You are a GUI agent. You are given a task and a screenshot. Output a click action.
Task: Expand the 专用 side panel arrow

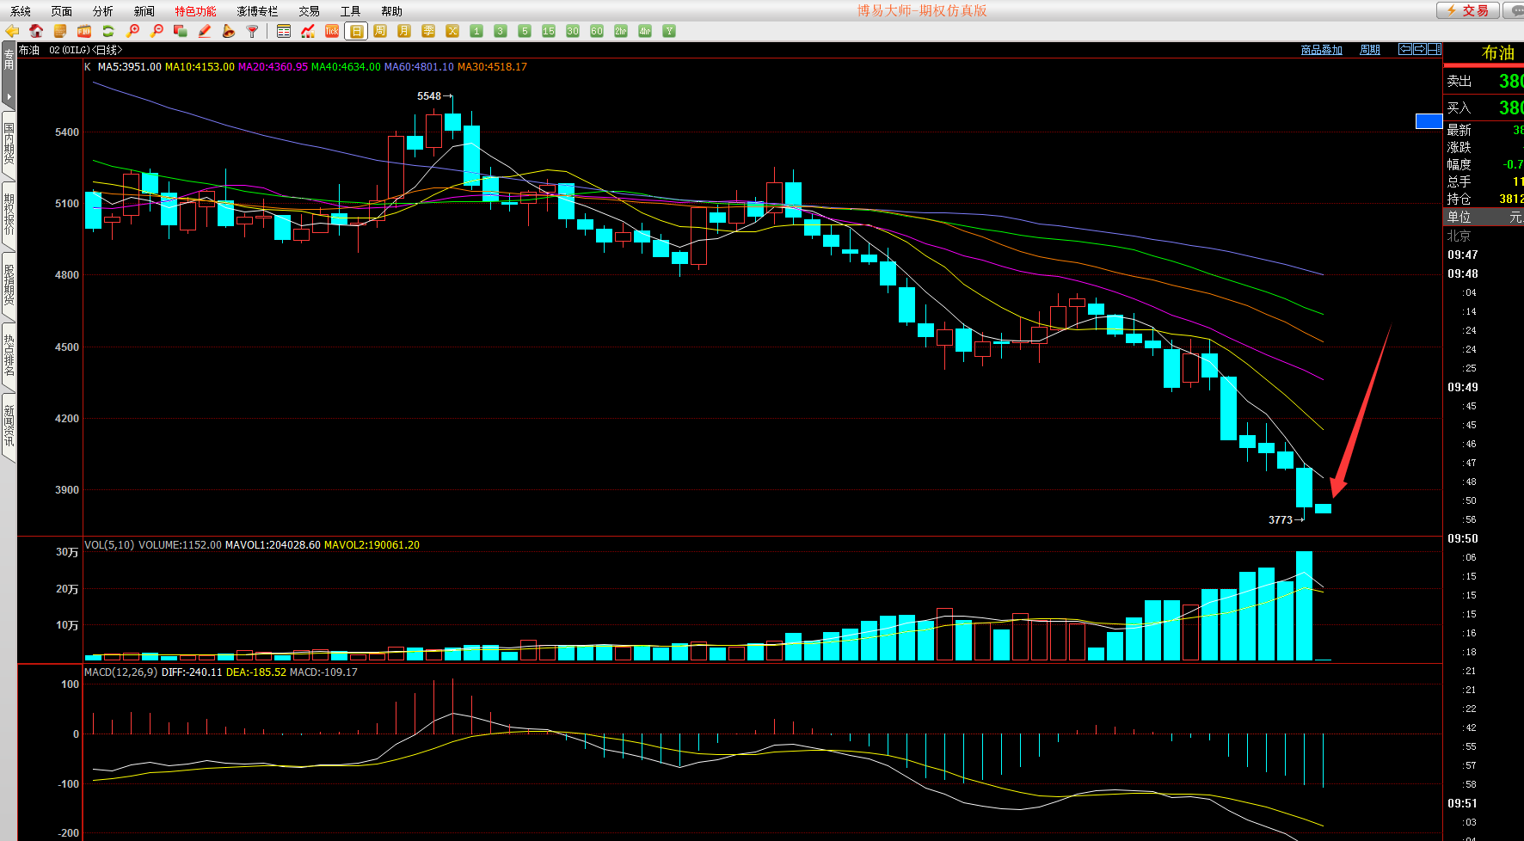(x=9, y=96)
